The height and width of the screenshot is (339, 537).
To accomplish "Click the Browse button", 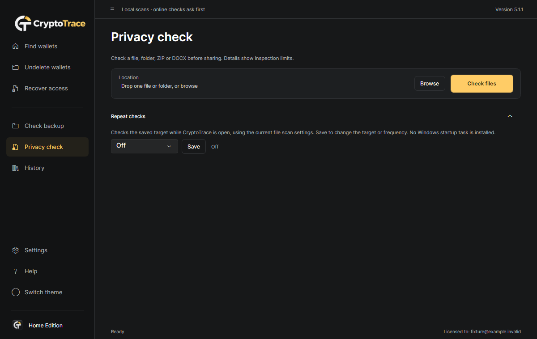I will pos(430,84).
